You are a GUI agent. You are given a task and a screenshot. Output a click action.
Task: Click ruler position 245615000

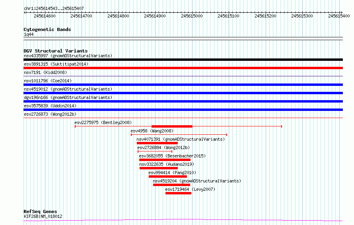point(192,16)
